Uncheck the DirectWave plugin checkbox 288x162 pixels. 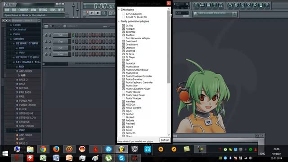coord(123,45)
